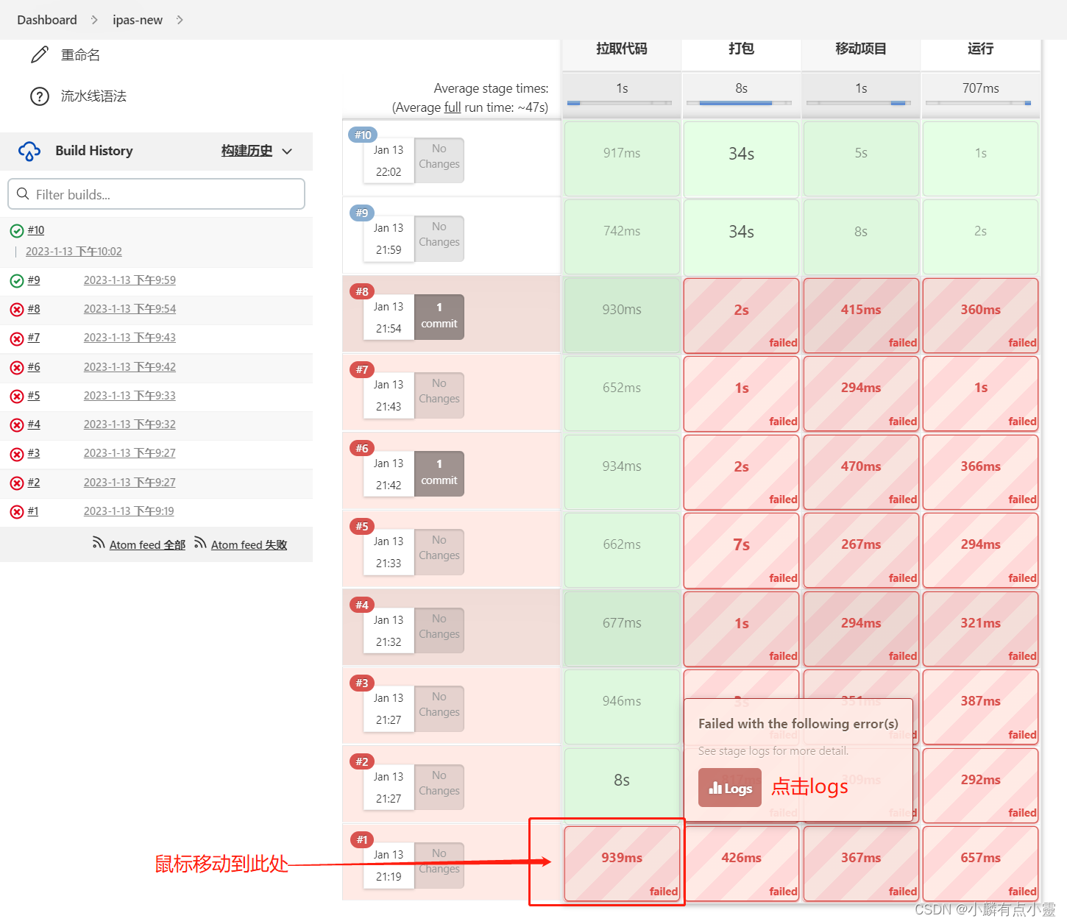Image resolution: width=1067 pixels, height=924 pixels.
Task: Click the 917ms stage cell of build #10
Action: [x=622, y=159]
